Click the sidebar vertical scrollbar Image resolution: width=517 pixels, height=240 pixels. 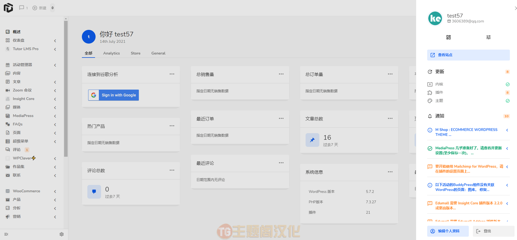[x=66, y=88]
